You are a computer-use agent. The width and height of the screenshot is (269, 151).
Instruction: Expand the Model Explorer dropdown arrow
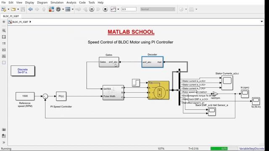point(73,9)
